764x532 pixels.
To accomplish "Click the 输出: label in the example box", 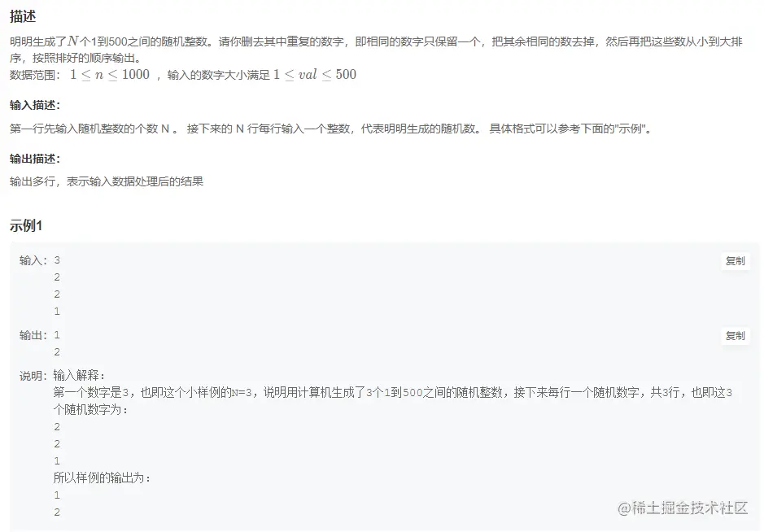I will click(x=33, y=335).
